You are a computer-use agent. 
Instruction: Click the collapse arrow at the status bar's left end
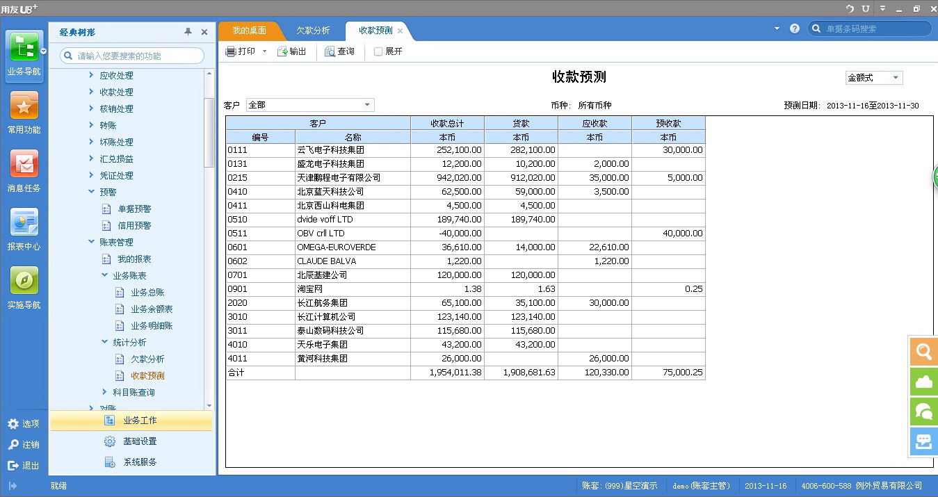pos(13,486)
